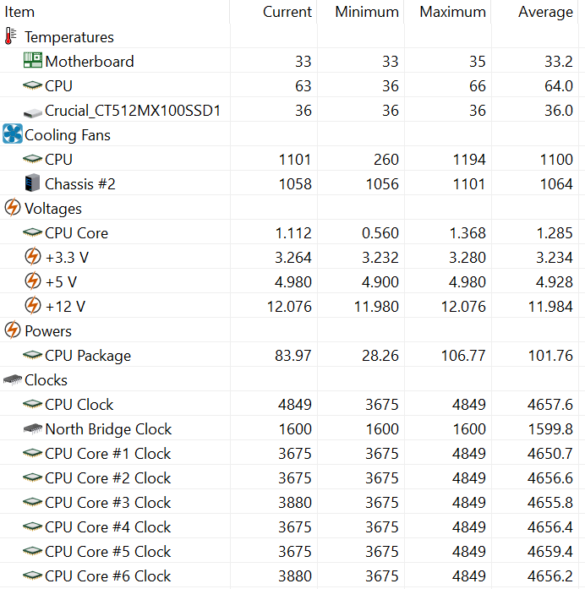The image size is (585, 589).
Task: Click the green motherboard icon
Action: click(33, 61)
